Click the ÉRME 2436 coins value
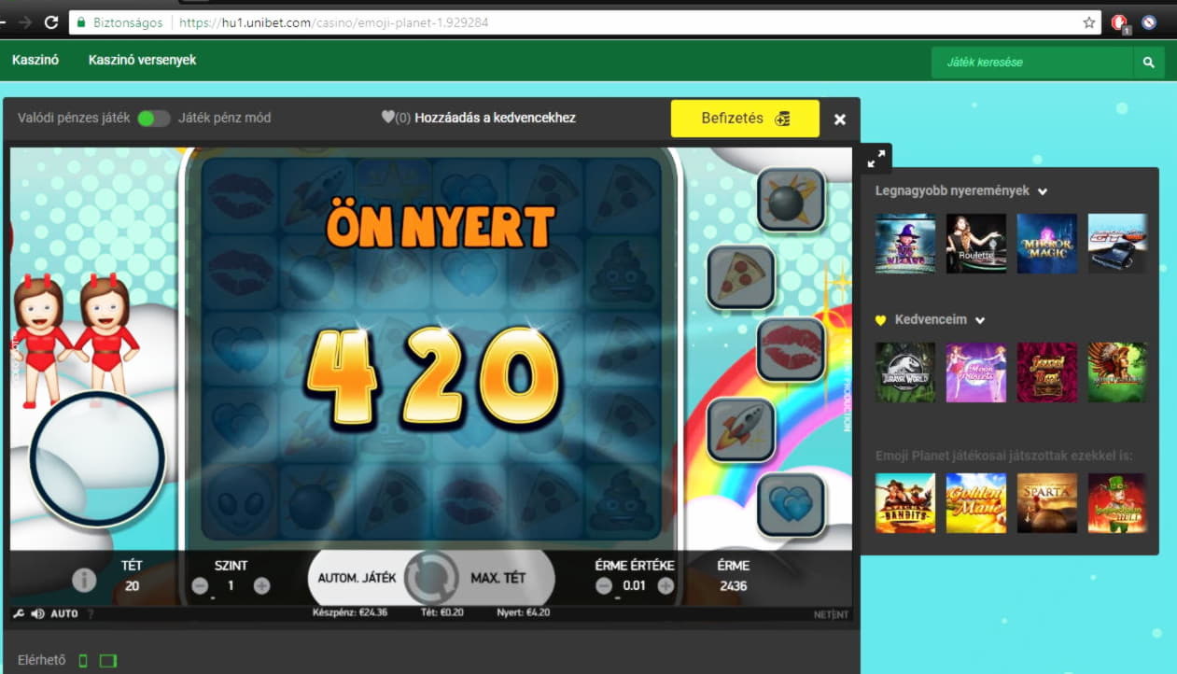The image size is (1177, 674). pyautogui.click(x=733, y=586)
